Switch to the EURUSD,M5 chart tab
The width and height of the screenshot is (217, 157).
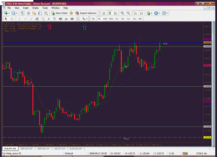point(76,149)
